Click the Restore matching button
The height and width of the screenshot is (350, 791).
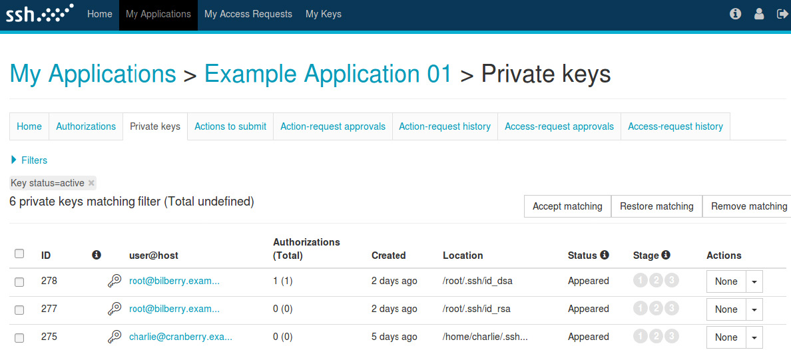657,206
